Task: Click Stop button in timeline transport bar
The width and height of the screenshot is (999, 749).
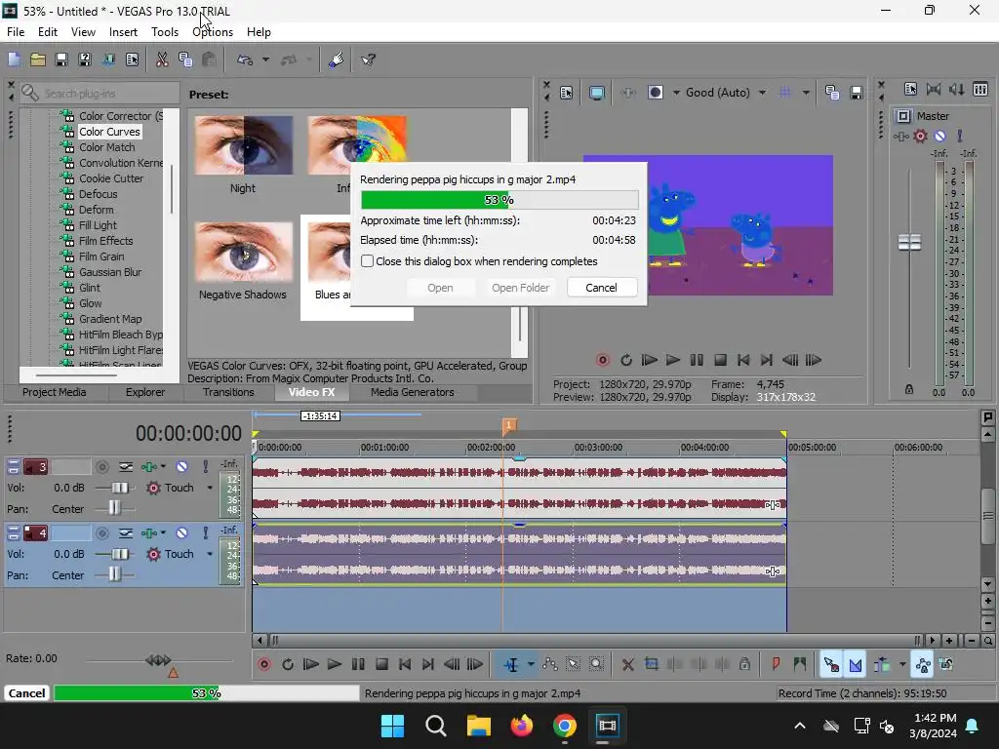Action: [381, 664]
